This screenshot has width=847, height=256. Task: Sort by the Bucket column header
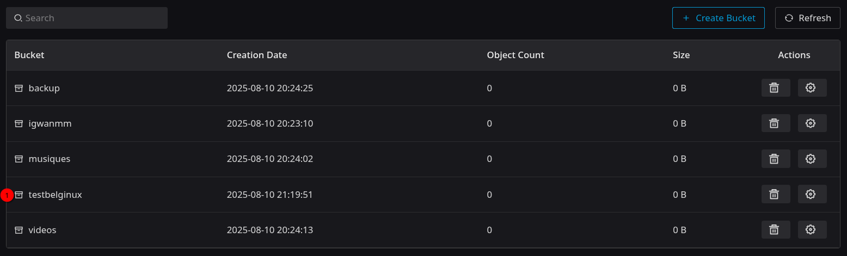click(29, 55)
